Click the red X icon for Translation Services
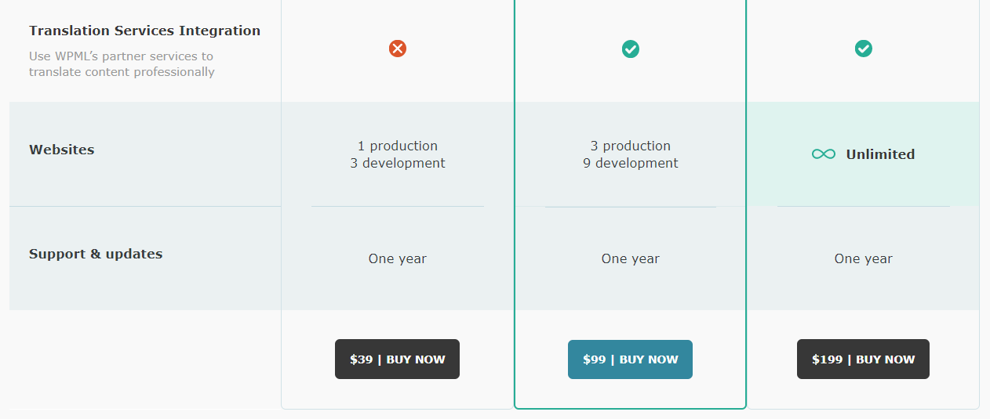The width and height of the screenshot is (990, 419). [398, 49]
